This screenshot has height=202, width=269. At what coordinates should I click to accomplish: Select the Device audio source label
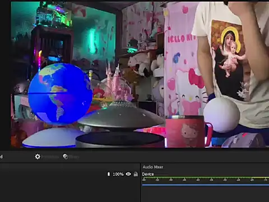tap(148, 174)
